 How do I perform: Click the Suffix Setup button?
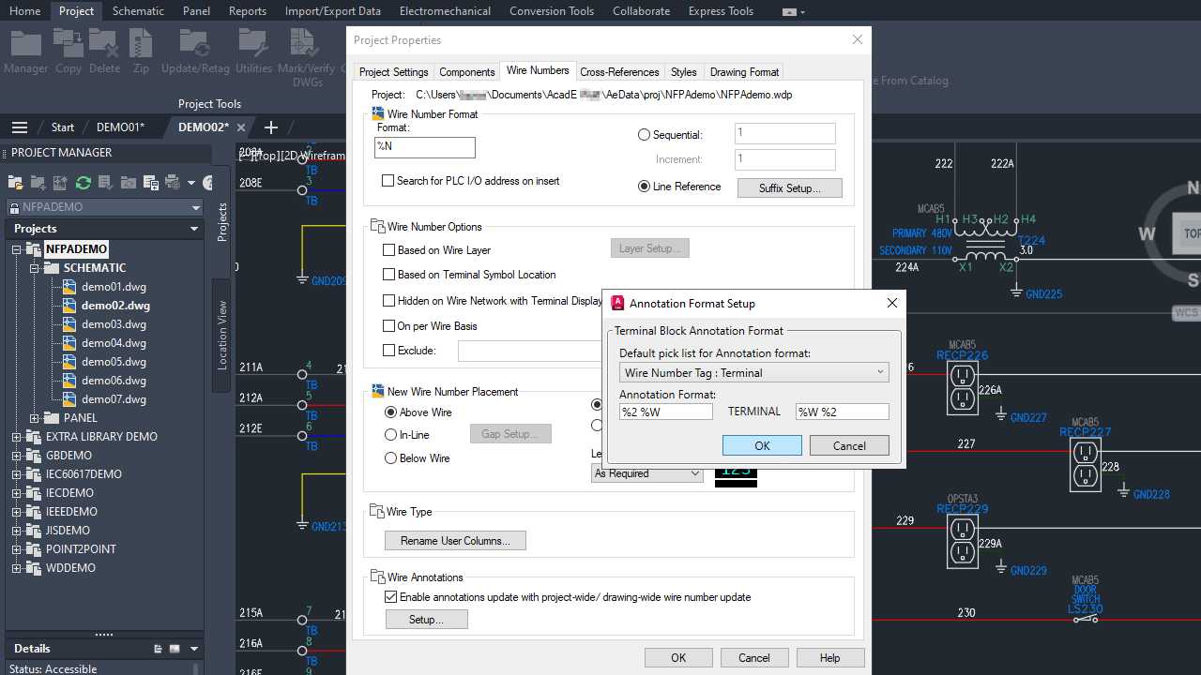[789, 187]
